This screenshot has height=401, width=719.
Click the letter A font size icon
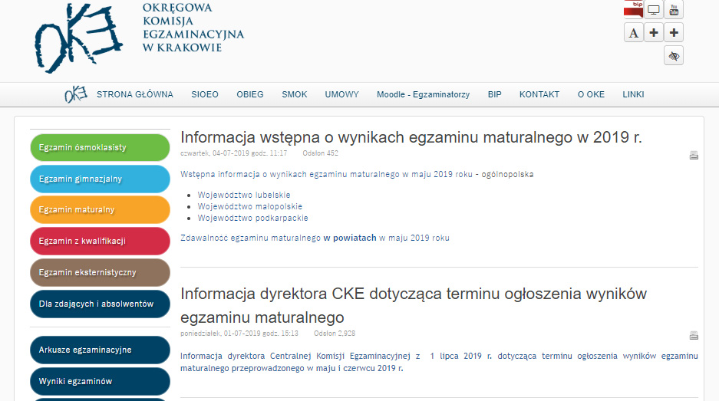[x=634, y=33]
